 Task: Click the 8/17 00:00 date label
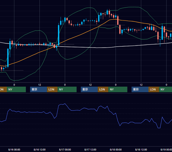tap(65, 149)
